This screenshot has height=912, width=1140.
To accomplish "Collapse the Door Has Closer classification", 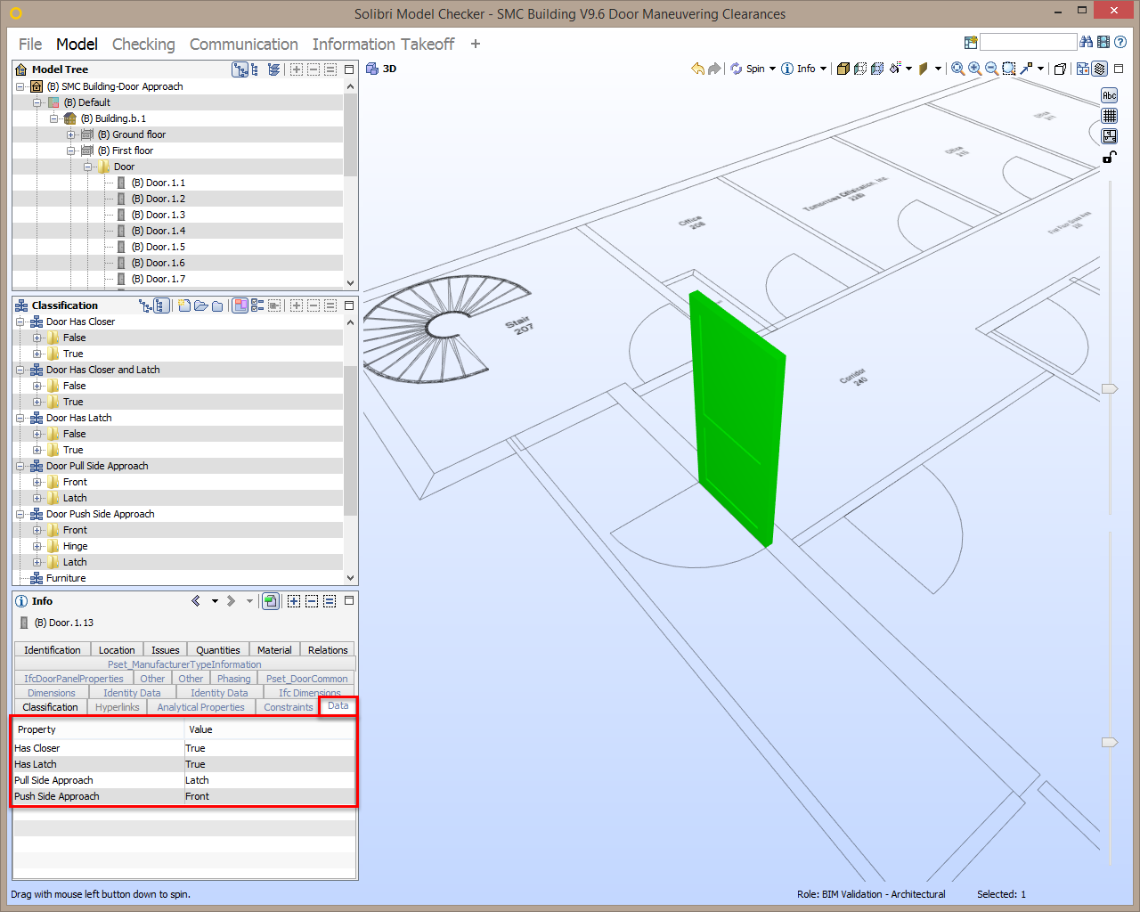I will tap(20, 322).
